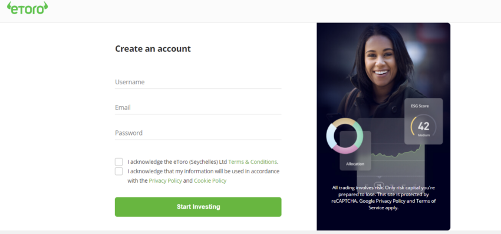Click the 1M timeframe chip below chart

379,185
